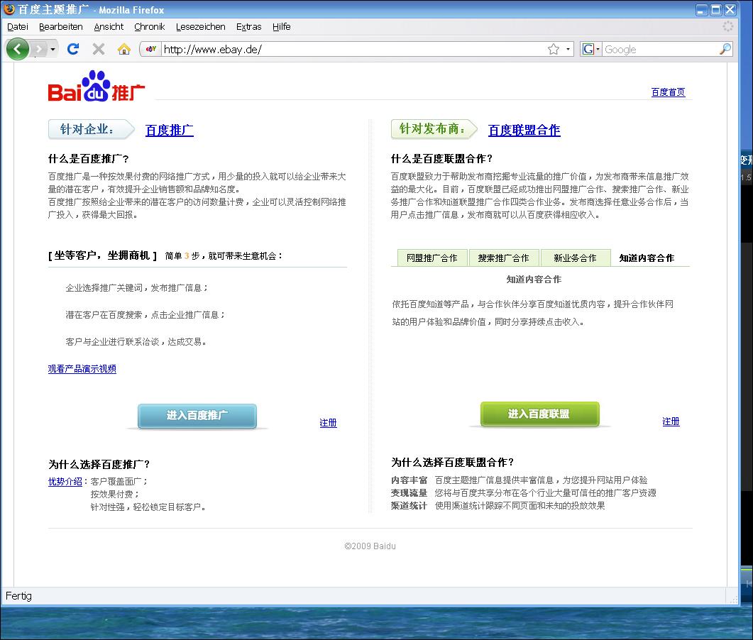Image resolution: width=753 pixels, height=640 pixels.
Task: Click the ©2009 Baidu footer text
Action: (x=370, y=546)
